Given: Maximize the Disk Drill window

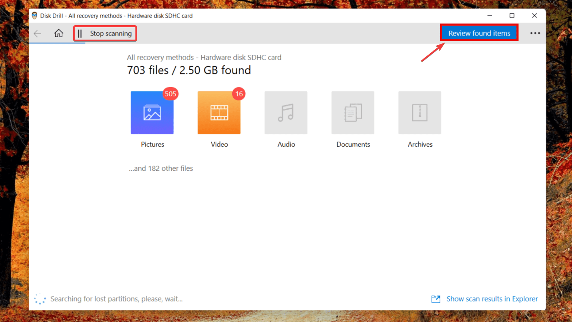Looking at the screenshot, I should point(512,16).
